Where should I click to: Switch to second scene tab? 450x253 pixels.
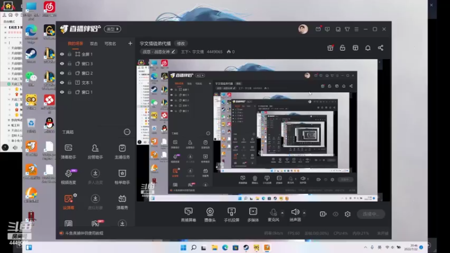[94, 44]
